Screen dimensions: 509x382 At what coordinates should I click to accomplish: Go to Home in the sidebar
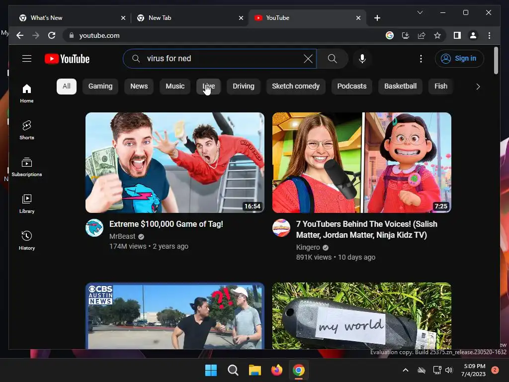(27, 93)
